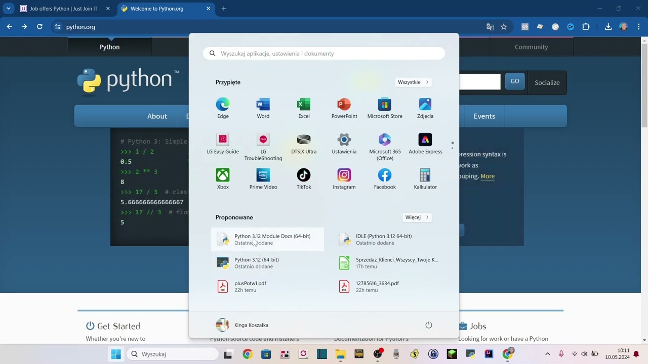Click Socialize on python.org

(x=547, y=82)
